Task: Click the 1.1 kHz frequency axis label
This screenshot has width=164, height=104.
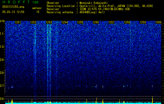Action: point(2,34)
